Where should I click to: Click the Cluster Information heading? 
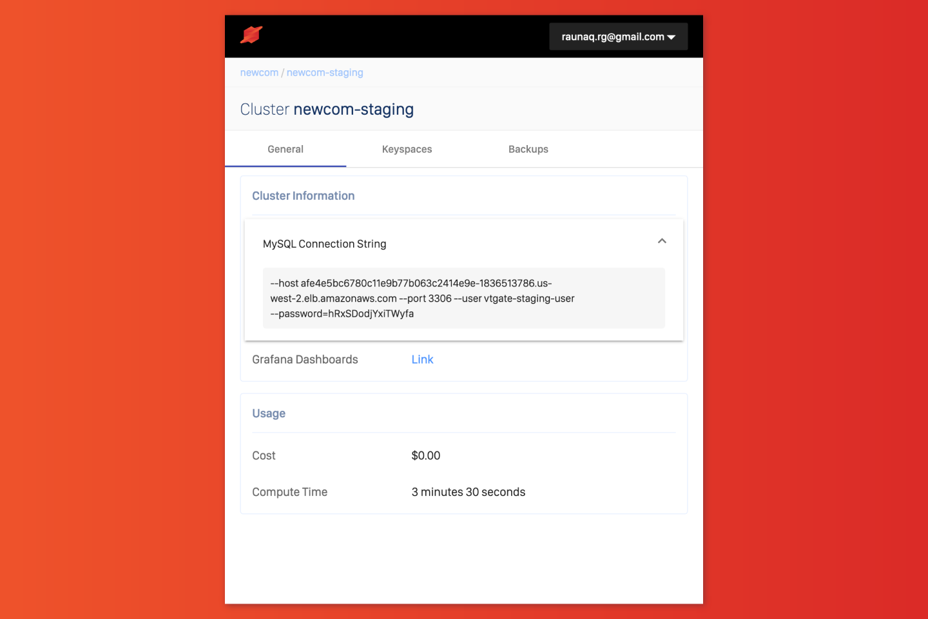[303, 196]
